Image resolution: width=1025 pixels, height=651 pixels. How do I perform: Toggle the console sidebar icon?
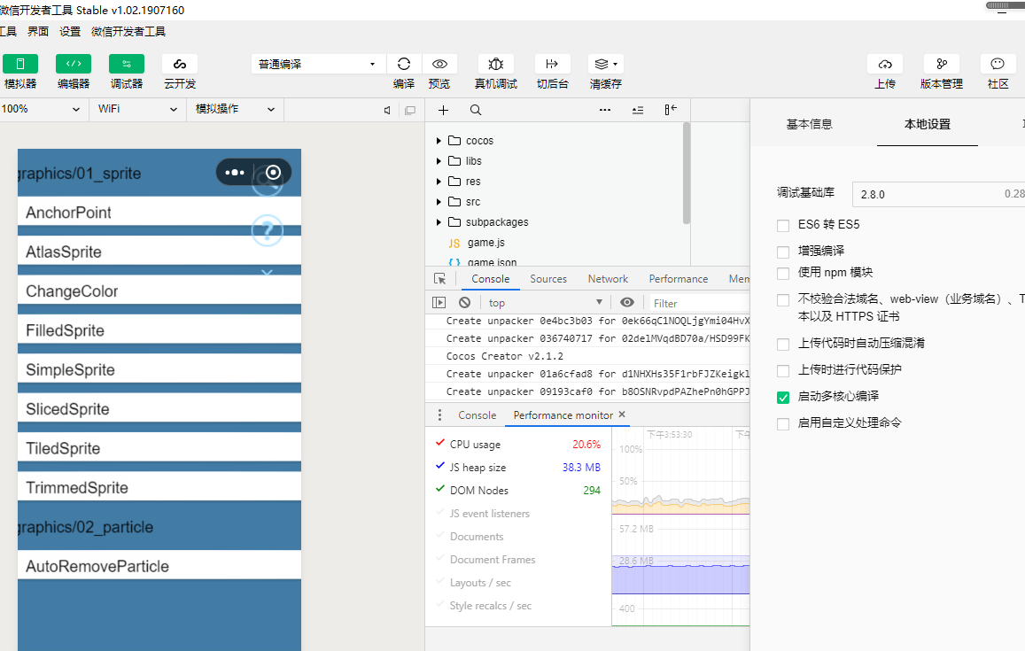439,303
